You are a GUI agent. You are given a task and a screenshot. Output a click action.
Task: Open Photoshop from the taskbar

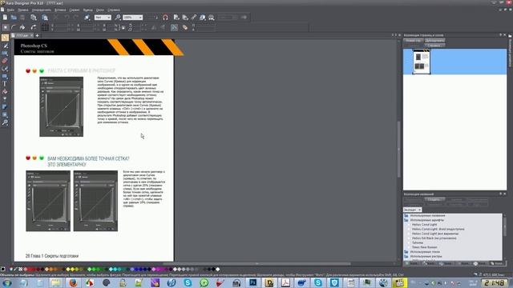pyautogui.click(x=253, y=282)
